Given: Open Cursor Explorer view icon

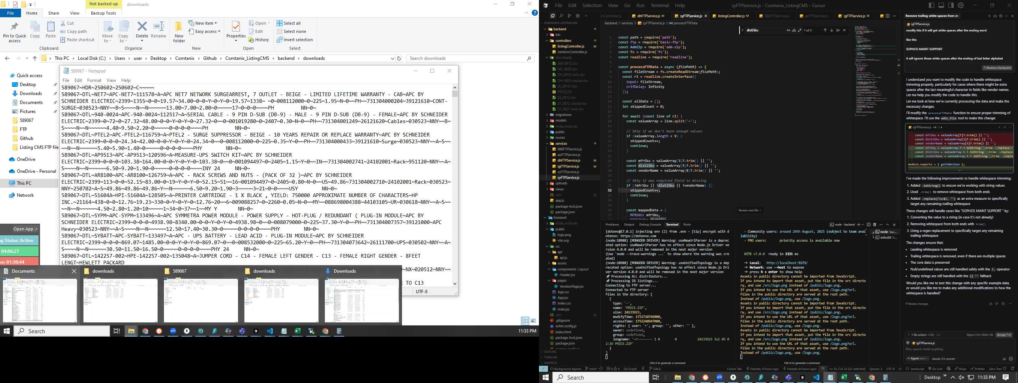Looking at the screenshot, I should click(552, 16).
